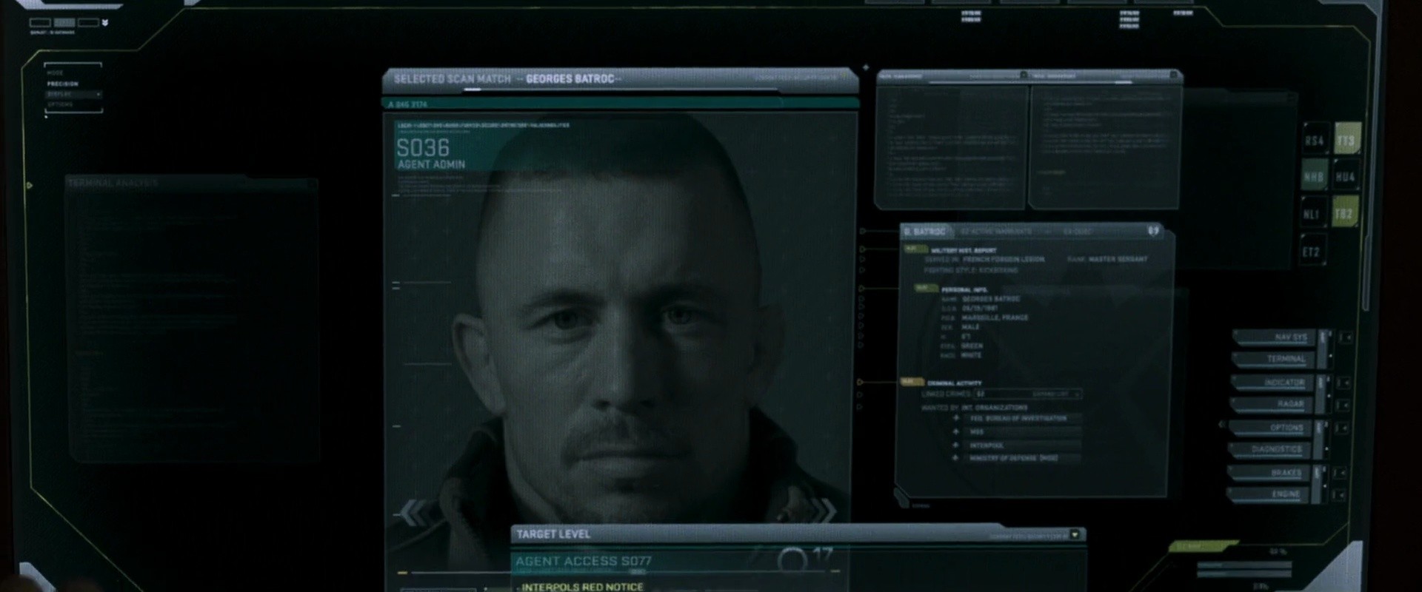Viewport: 1422px width, 592px height.
Task: Select Precision in the left menu
Action: (63, 84)
